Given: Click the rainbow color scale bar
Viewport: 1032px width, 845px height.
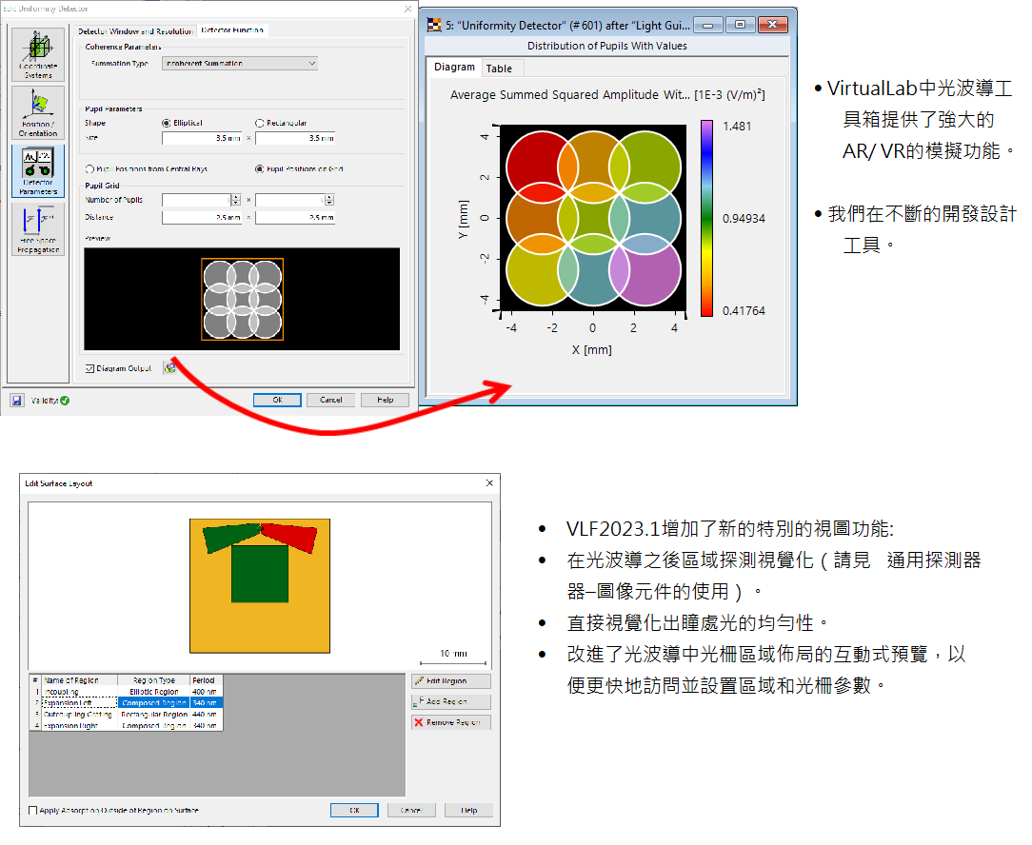Looking at the screenshot, I should (x=706, y=217).
